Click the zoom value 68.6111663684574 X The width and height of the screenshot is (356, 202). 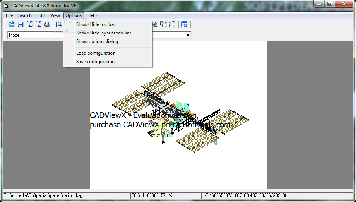click(152, 195)
